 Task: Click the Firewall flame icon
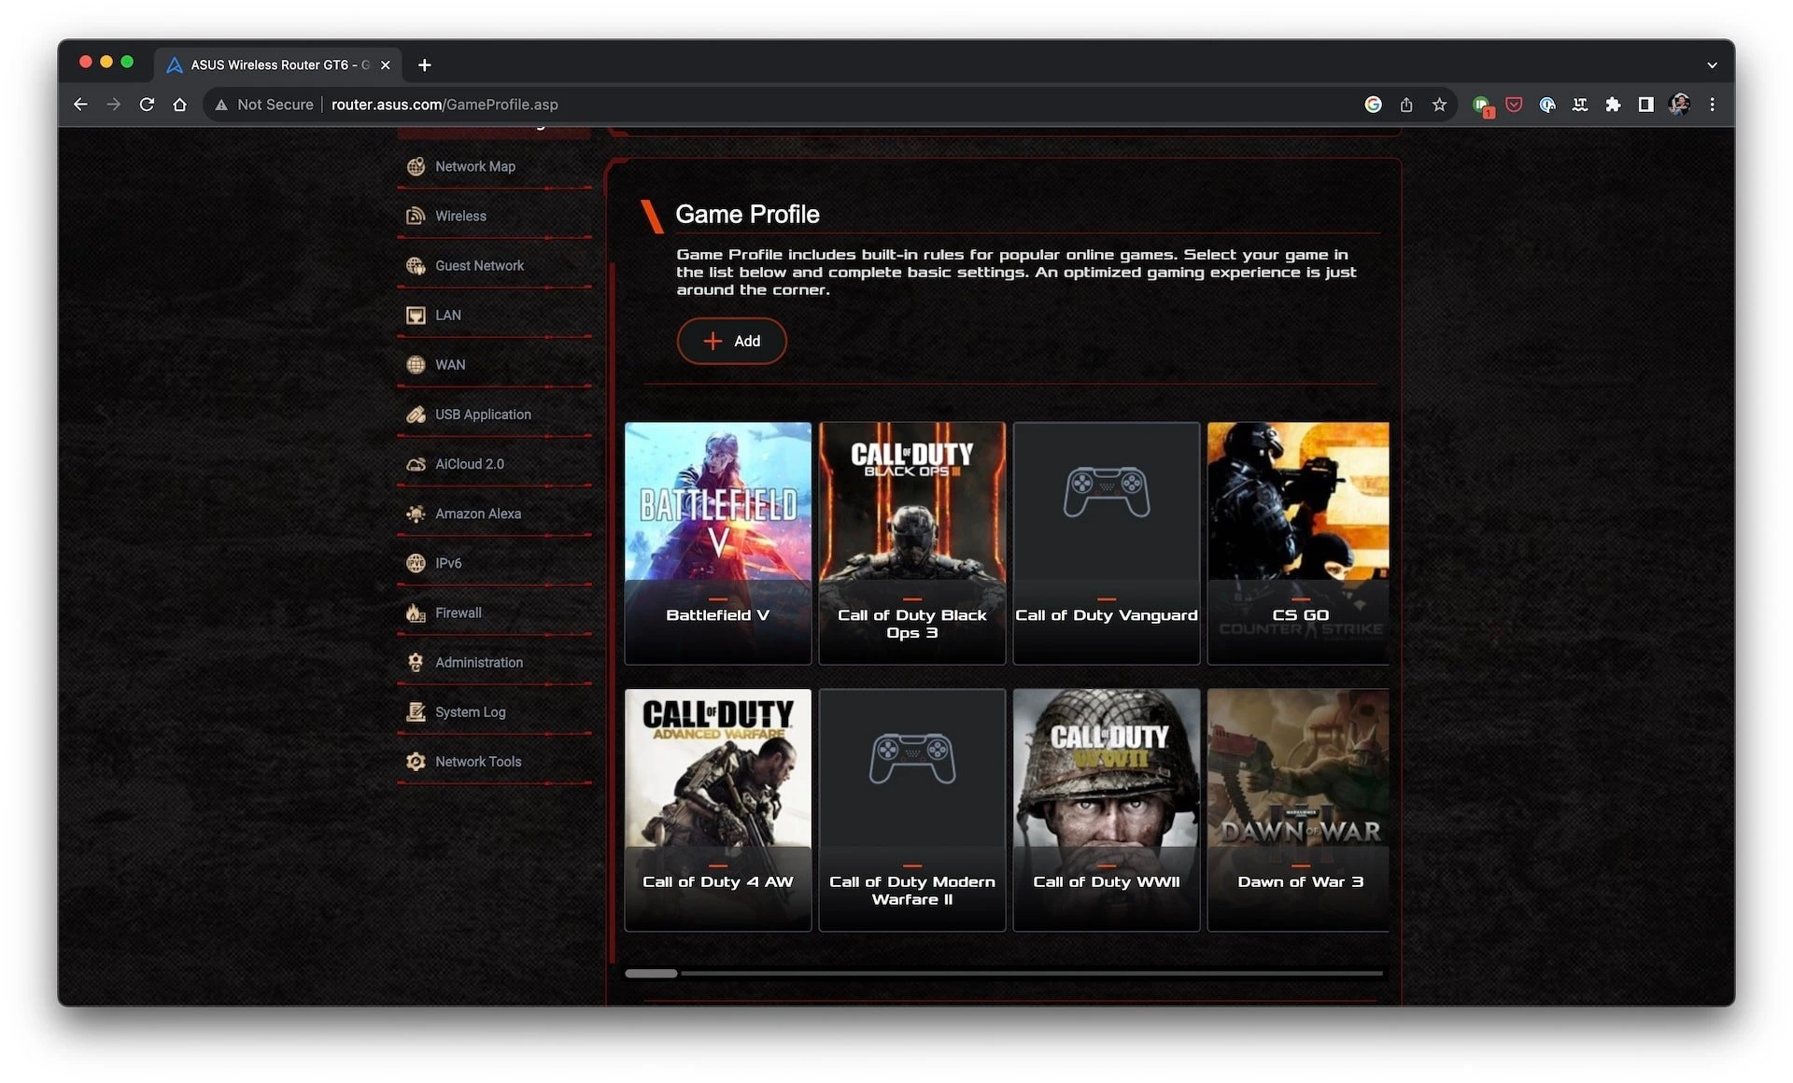tap(416, 612)
